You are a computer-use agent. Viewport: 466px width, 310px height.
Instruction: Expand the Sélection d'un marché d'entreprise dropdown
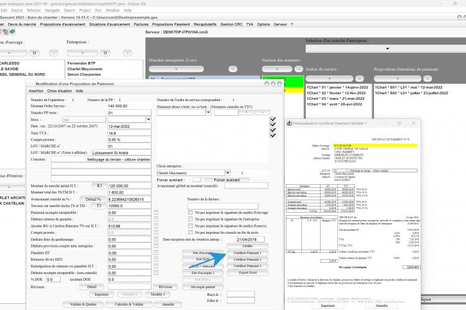tap(388, 48)
